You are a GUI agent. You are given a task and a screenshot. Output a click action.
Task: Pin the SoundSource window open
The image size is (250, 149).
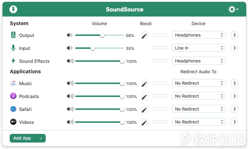click(13, 9)
